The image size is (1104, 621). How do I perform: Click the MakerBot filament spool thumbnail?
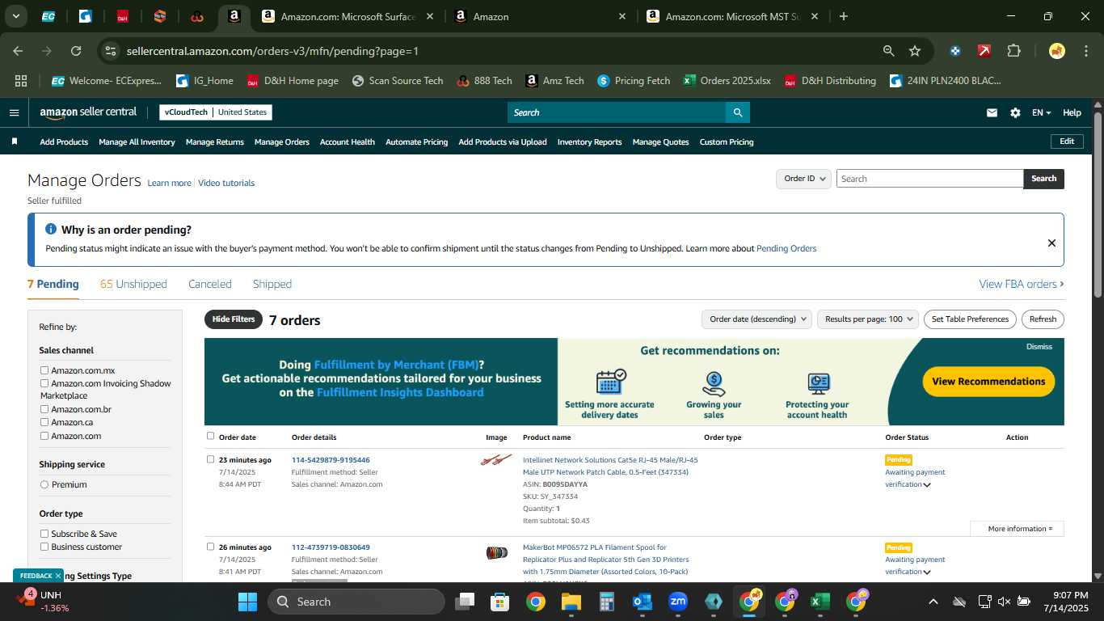(x=496, y=553)
